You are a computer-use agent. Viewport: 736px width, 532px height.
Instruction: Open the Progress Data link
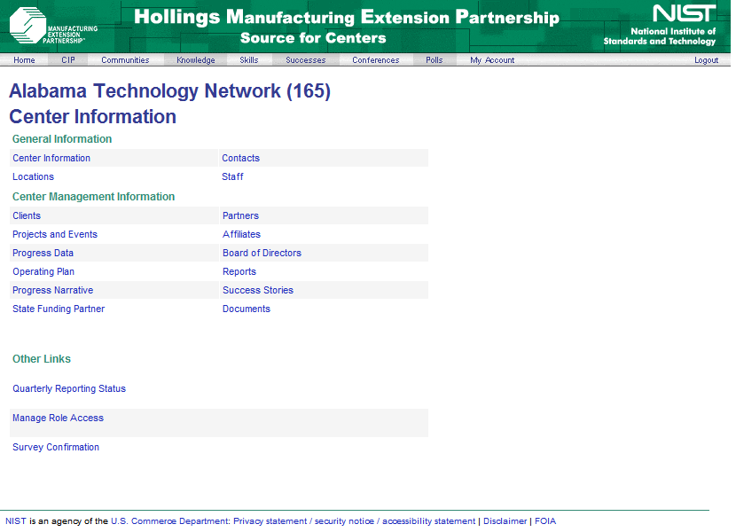(x=43, y=253)
